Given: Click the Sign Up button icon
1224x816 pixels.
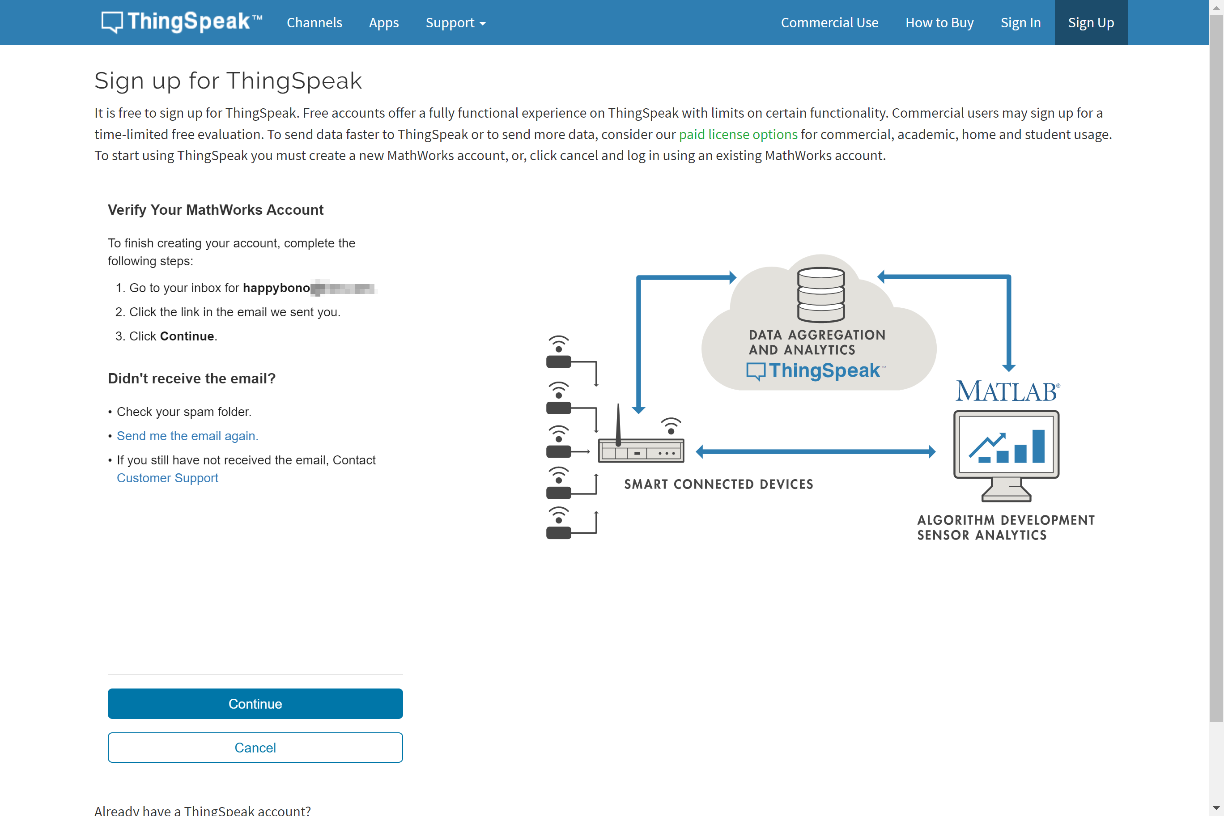Looking at the screenshot, I should click(1091, 22).
